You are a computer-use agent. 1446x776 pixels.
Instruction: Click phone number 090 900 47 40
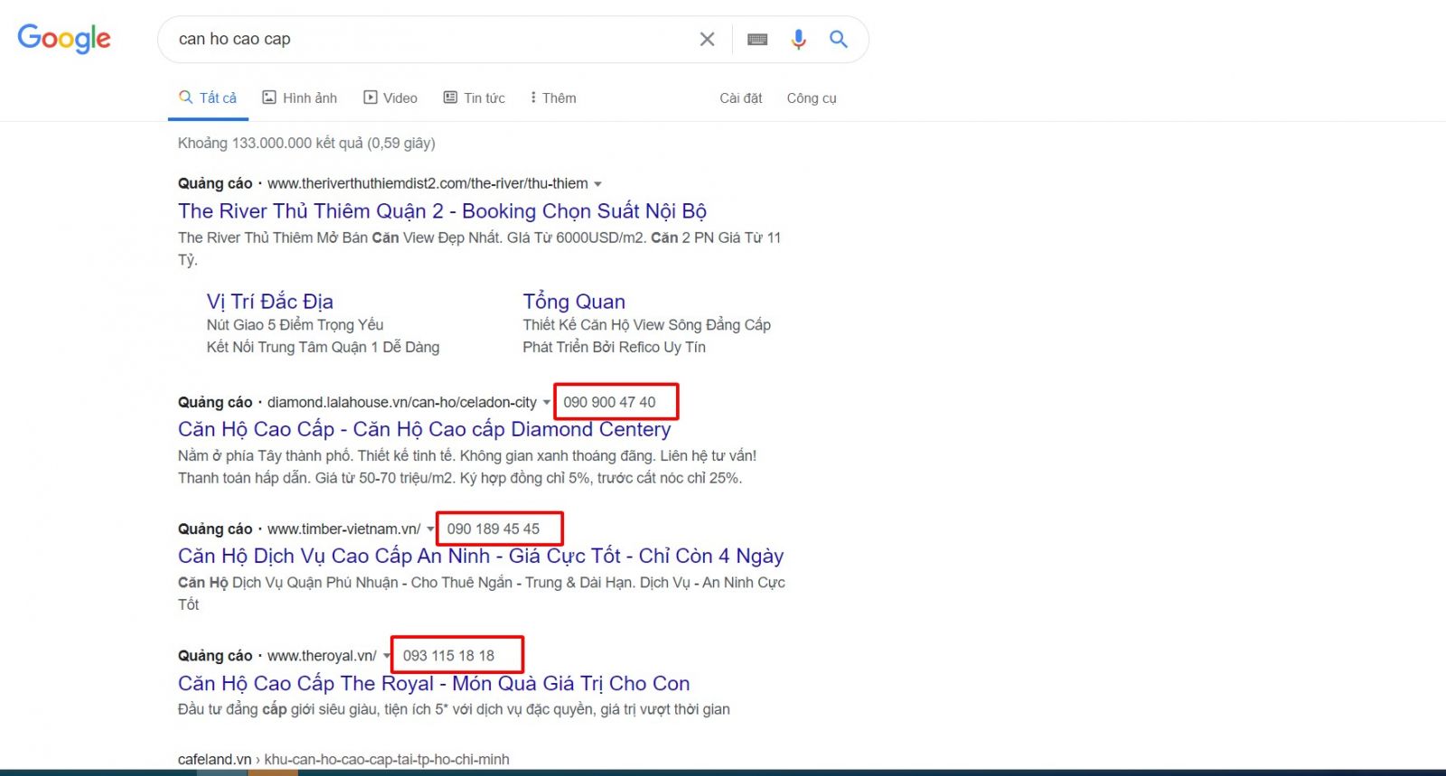(x=610, y=402)
